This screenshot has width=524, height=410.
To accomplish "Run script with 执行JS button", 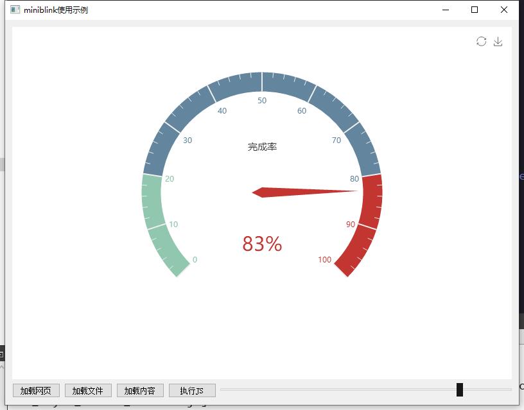I will point(192,390).
